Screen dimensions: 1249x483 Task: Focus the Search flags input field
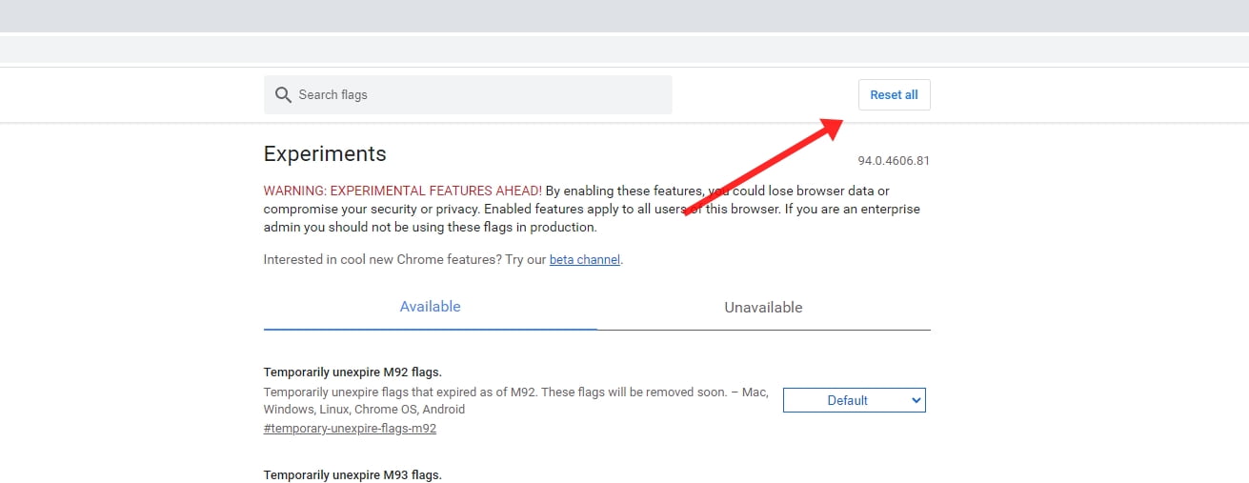coord(476,95)
